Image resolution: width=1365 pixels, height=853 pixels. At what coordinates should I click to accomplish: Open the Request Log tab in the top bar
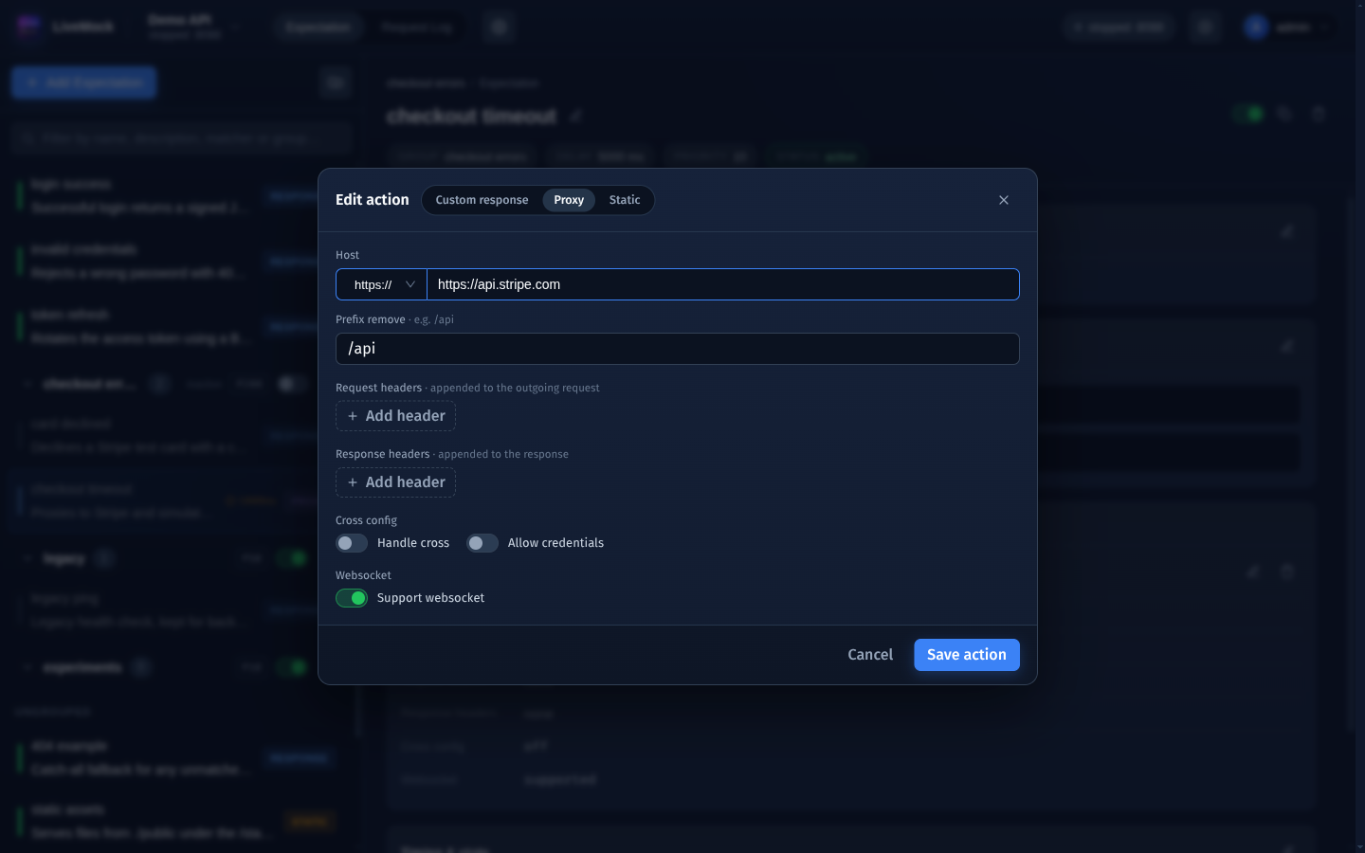[417, 27]
